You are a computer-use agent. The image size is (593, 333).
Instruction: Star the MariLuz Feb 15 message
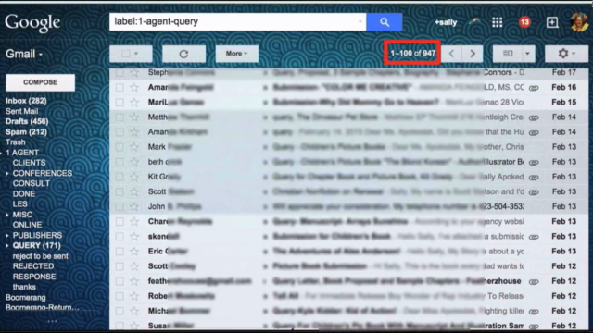(134, 103)
